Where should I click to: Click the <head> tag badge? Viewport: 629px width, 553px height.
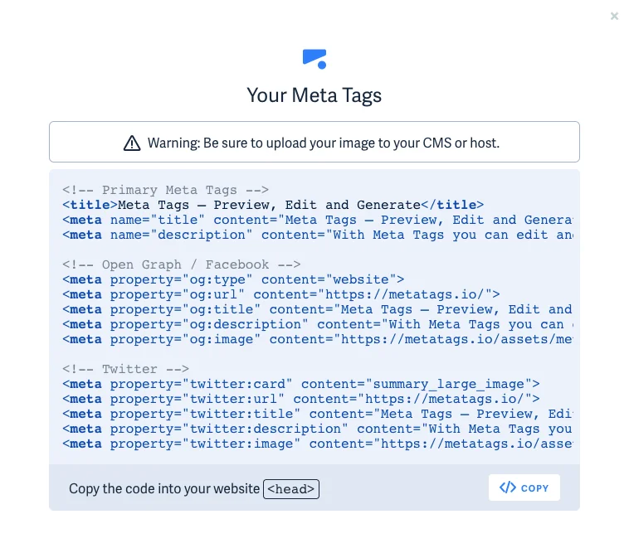(291, 489)
